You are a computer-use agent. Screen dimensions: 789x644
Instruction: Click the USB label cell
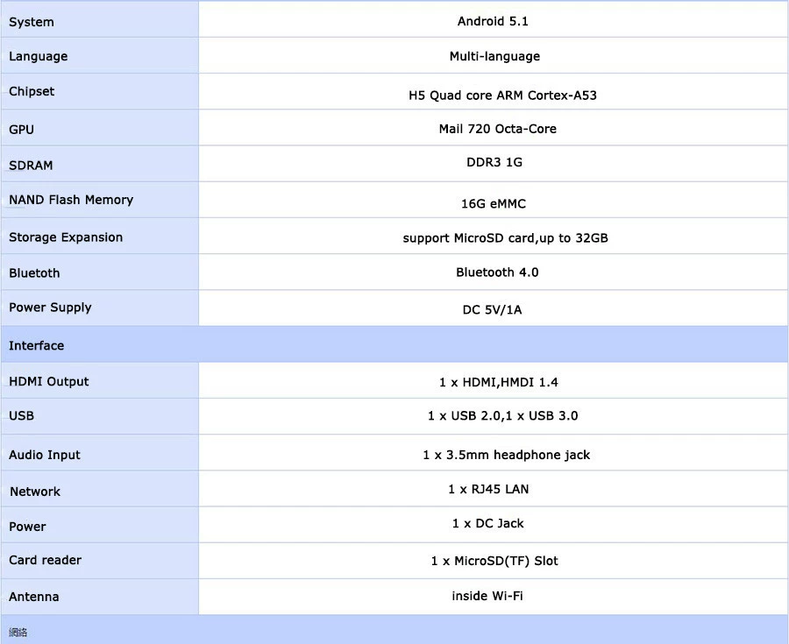tap(100, 416)
